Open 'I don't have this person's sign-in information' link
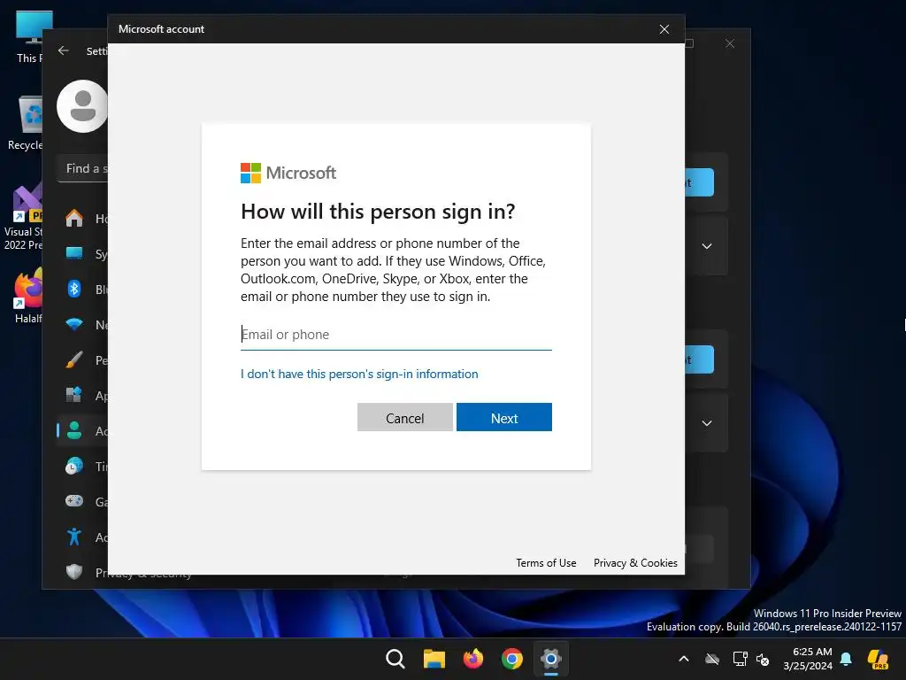Screen dimensions: 906x680 [359, 375]
